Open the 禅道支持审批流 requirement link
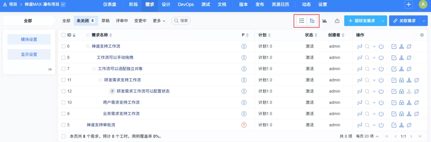 tap(101, 125)
